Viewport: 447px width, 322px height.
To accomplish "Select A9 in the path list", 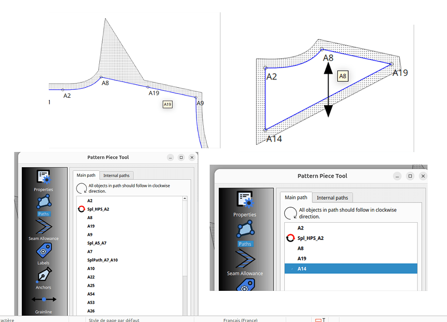I will (x=90, y=235).
